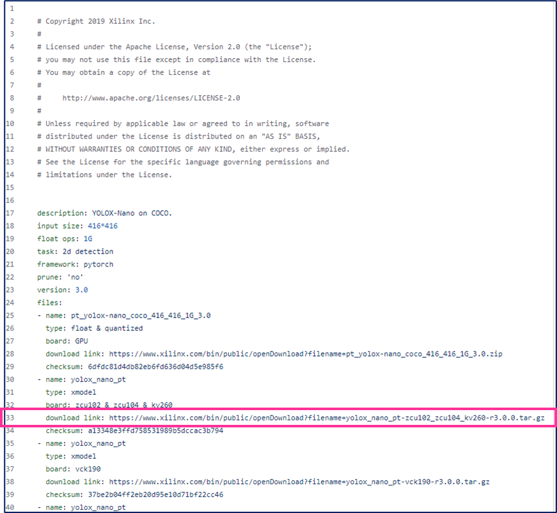Click the "WITHOUT WARRANTIES OR CONDITIONS" comment line
557x513 pixels.
[x=193, y=149]
